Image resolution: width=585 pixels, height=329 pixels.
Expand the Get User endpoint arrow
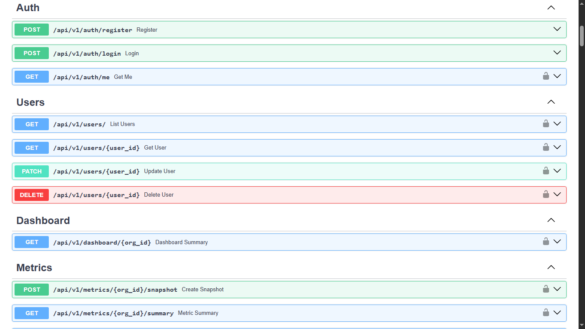557,147
